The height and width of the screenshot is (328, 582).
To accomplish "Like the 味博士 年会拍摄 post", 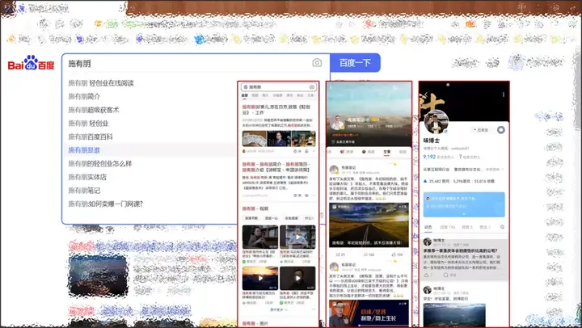I will (x=428, y=275).
